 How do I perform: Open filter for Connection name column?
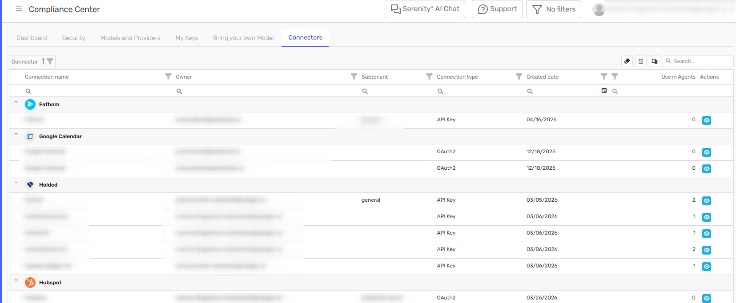(x=168, y=76)
